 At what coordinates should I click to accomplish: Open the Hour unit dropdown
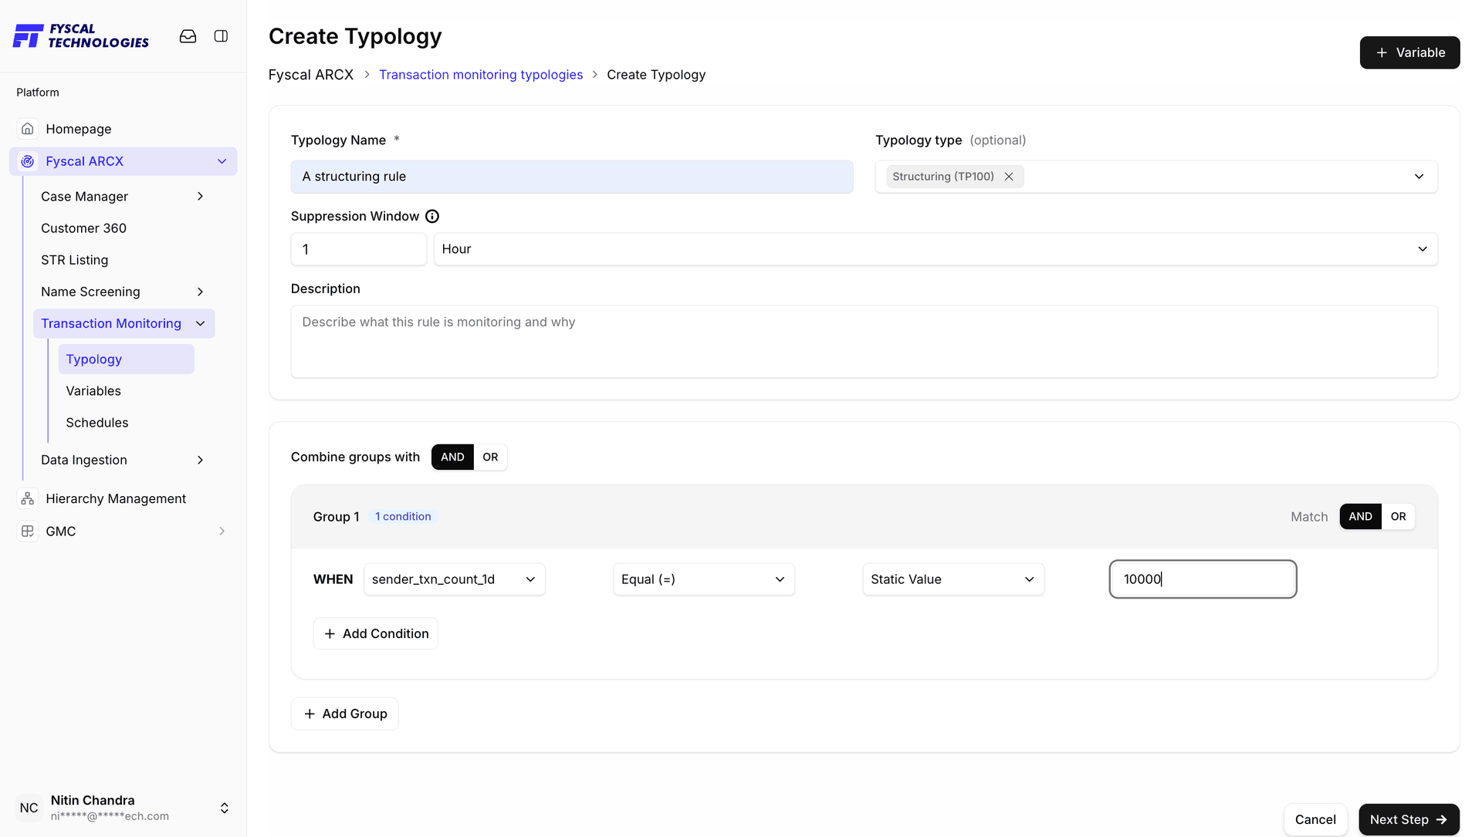(935, 249)
